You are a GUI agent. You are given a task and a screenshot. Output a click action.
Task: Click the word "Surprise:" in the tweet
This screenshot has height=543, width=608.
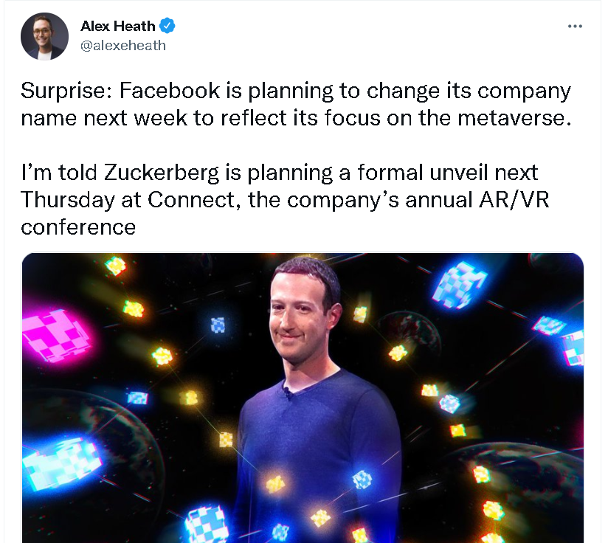(66, 91)
